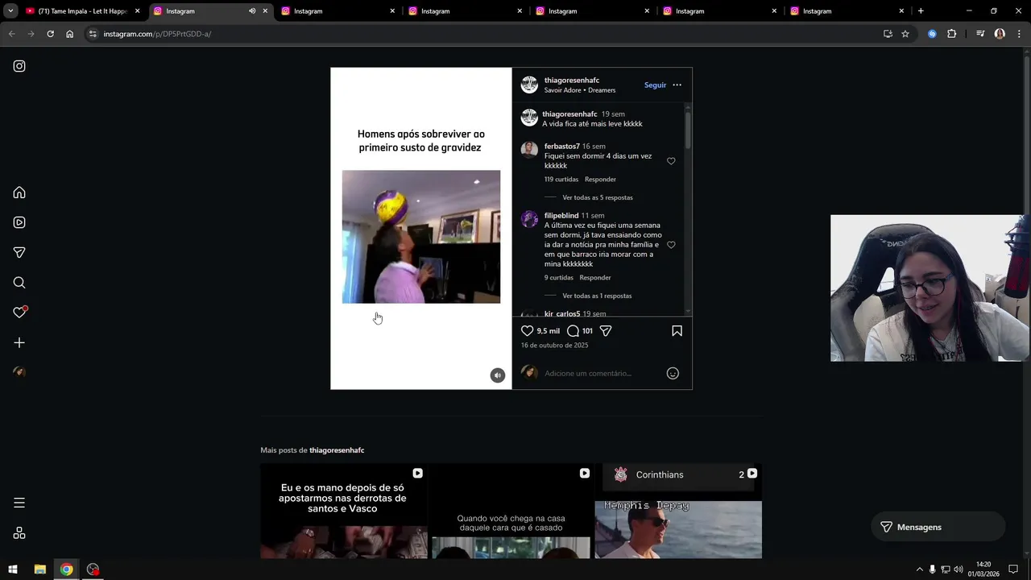The image size is (1031, 580).
Task: Reload the page
Action: tap(50, 34)
